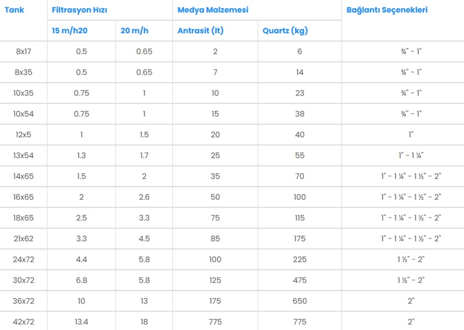Select the Filtrasyon Hızı header

pyautogui.click(x=79, y=10)
